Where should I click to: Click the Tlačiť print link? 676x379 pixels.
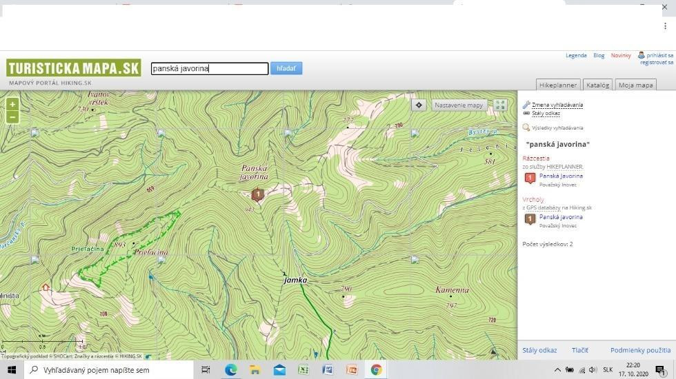(579, 350)
